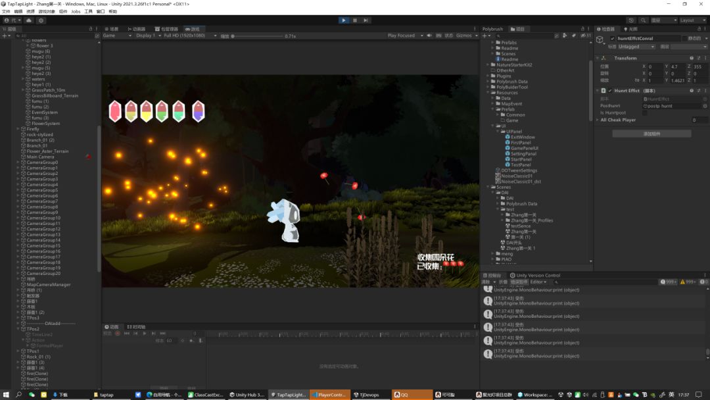The width and height of the screenshot is (710, 400).
Task: Open the Jobs menu
Action: pos(76,11)
